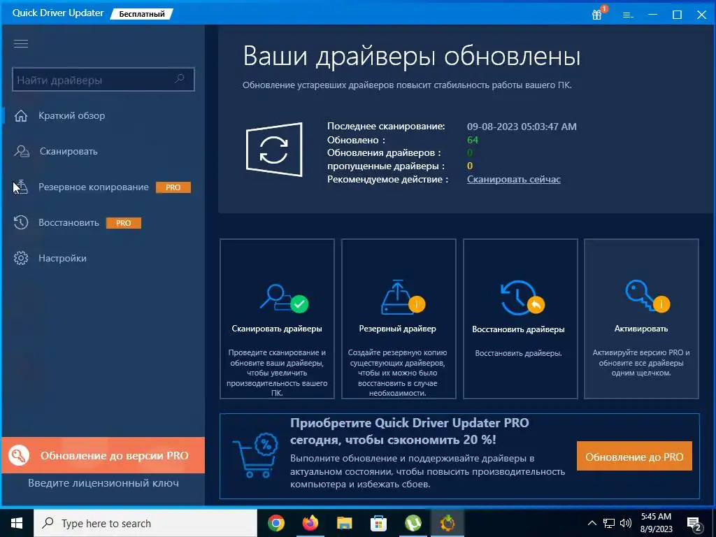Click the home icon beside Краткий обзор
Viewport: 716px width, 537px height.
tap(21, 115)
